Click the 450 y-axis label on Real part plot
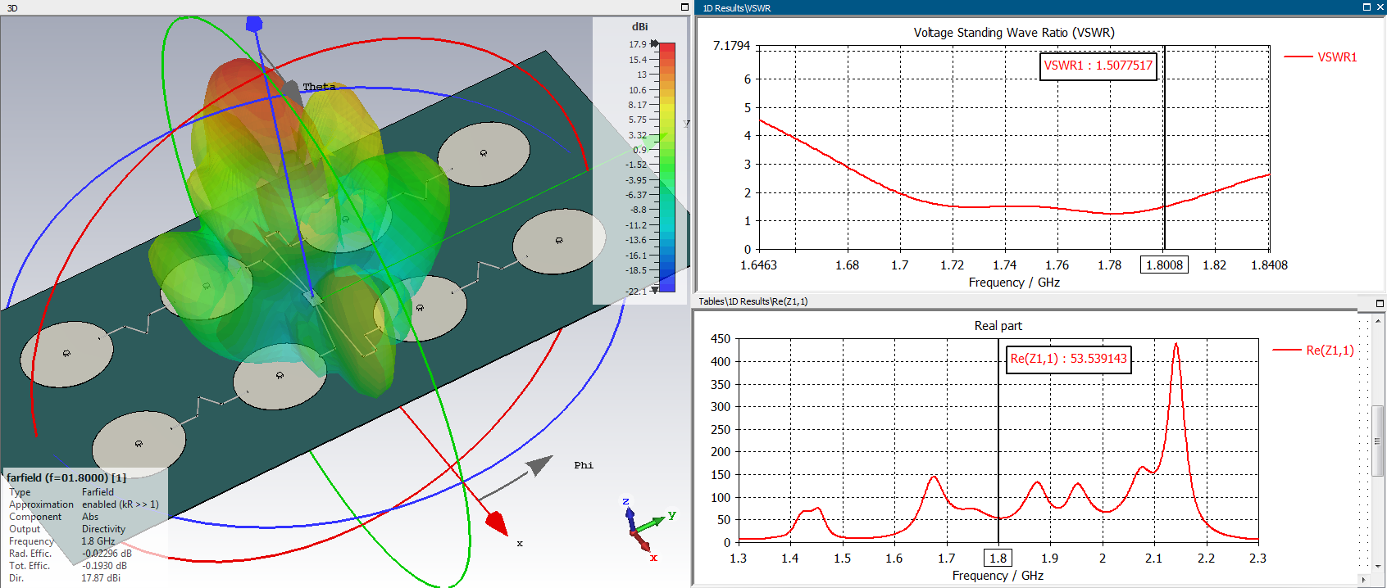This screenshot has height=588, width=1387. 721,339
